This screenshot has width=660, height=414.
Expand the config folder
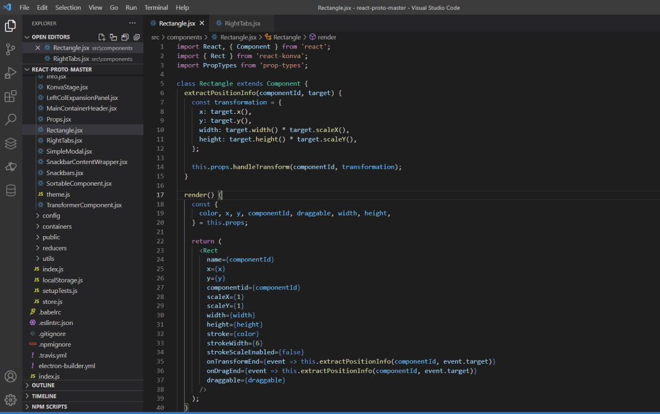[x=51, y=215]
